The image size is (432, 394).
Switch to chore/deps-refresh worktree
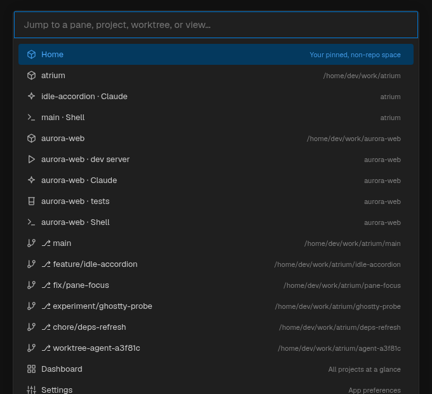click(216, 327)
